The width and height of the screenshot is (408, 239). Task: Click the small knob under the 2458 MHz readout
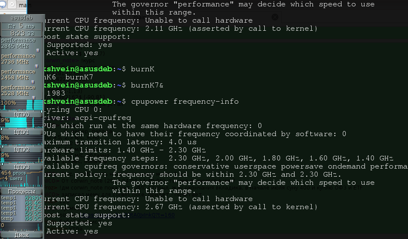pos(33,82)
